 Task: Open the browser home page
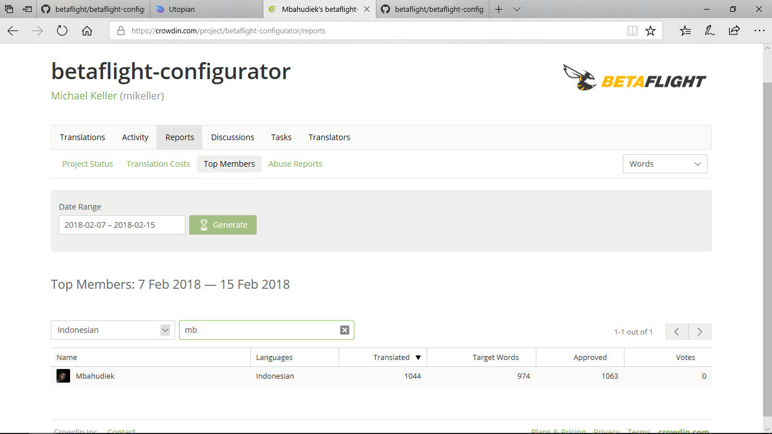[87, 31]
